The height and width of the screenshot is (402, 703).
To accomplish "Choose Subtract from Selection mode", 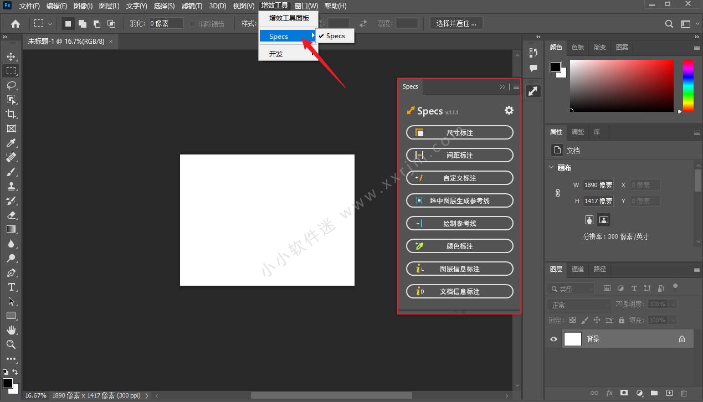I will 96,24.
